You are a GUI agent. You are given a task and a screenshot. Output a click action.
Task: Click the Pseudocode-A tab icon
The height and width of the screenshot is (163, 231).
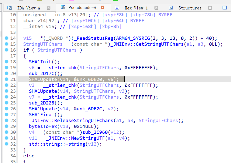coord(63,7)
